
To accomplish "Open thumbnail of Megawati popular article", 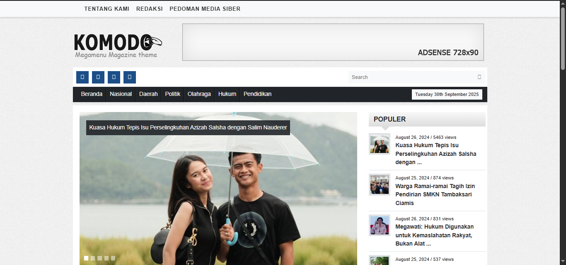I will 380,225.
